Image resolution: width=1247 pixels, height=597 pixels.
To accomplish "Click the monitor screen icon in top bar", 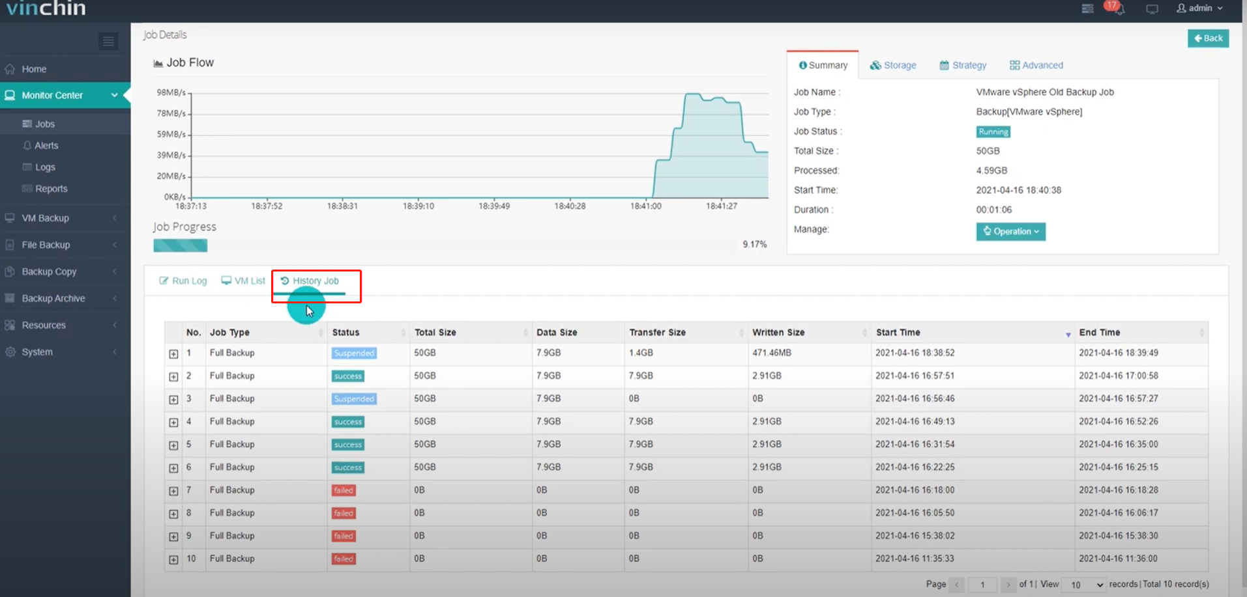I will pos(1152,9).
